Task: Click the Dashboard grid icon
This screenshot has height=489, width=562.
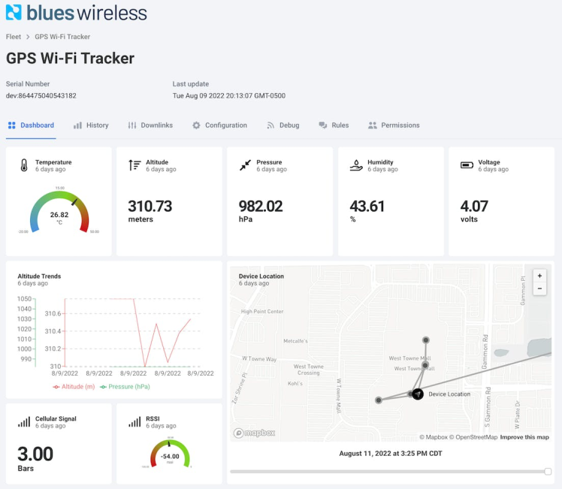Action: click(x=12, y=125)
